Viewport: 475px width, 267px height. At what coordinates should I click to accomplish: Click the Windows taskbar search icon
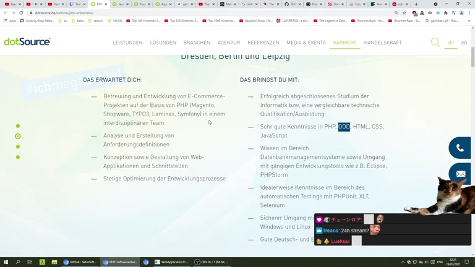(17, 262)
